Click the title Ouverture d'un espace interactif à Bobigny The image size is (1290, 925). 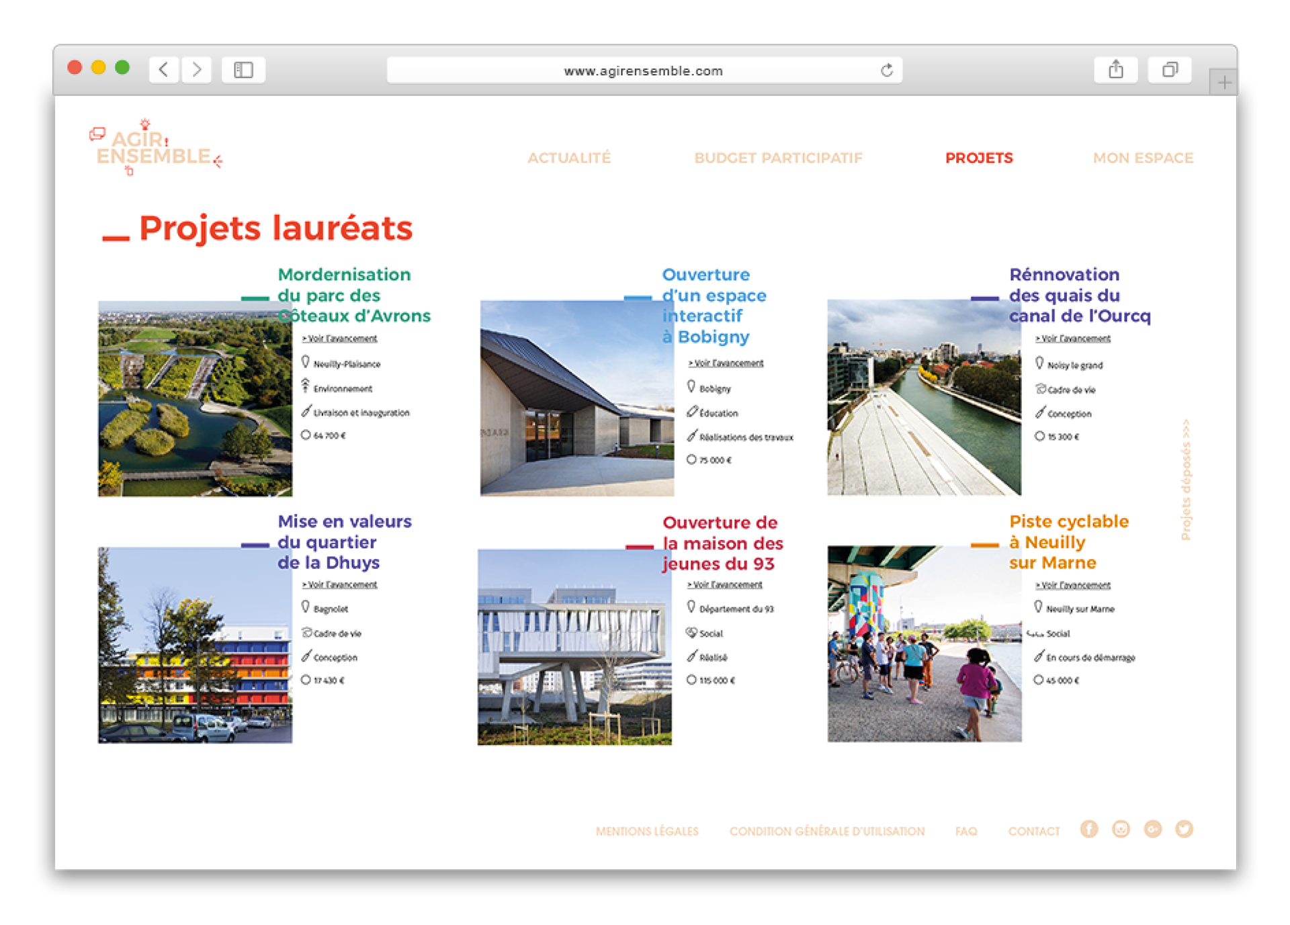coord(714,306)
